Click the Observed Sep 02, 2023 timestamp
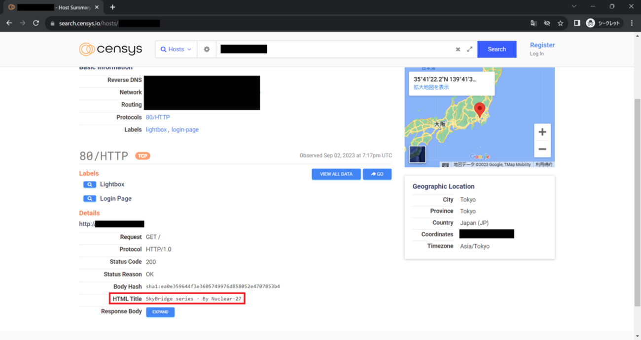This screenshot has height=340, width=641. (346, 155)
